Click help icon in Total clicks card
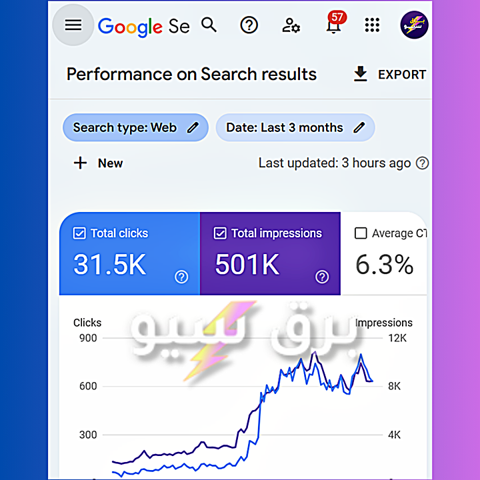This screenshot has width=480, height=480. pos(181,277)
